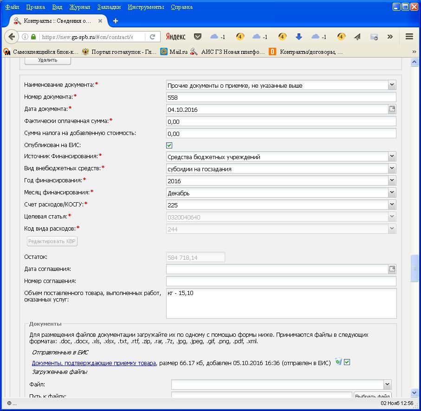The width and height of the screenshot is (421, 411).
Task: Open the Mail.ru bookmark
Action: 174,52
